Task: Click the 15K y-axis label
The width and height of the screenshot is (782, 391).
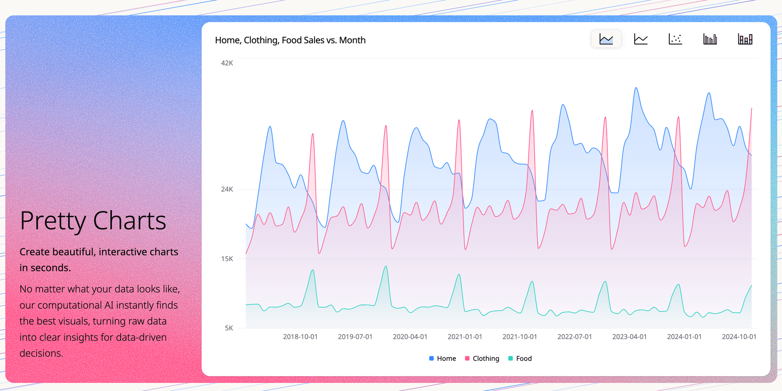Action: coord(227,259)
